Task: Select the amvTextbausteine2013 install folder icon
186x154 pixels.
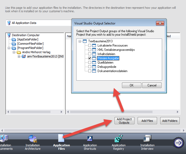Action: coord(24,56)
